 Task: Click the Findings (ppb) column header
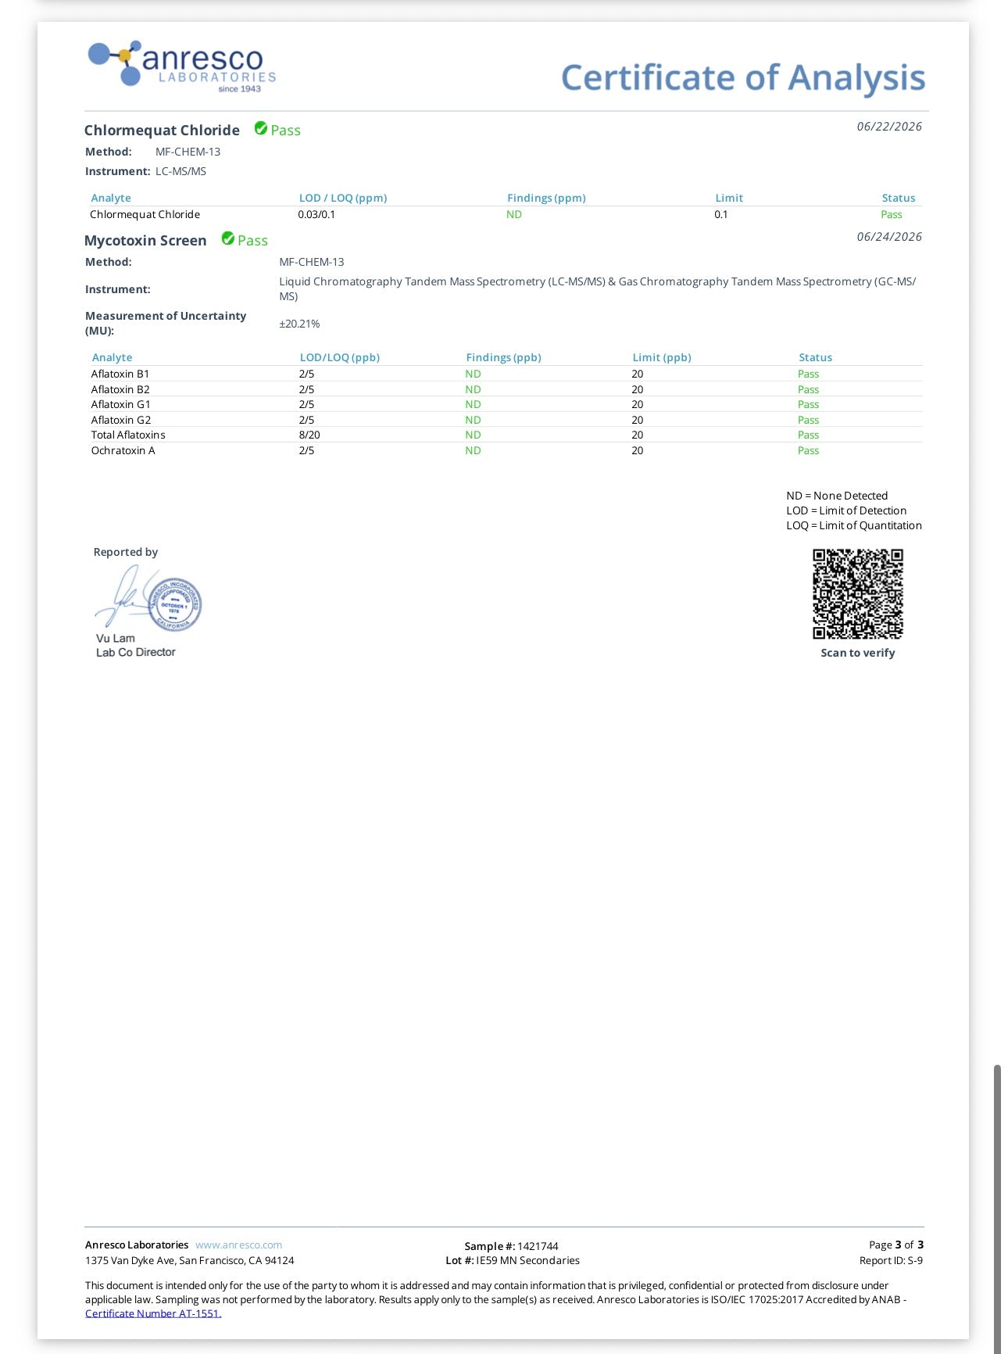[503, 357]
